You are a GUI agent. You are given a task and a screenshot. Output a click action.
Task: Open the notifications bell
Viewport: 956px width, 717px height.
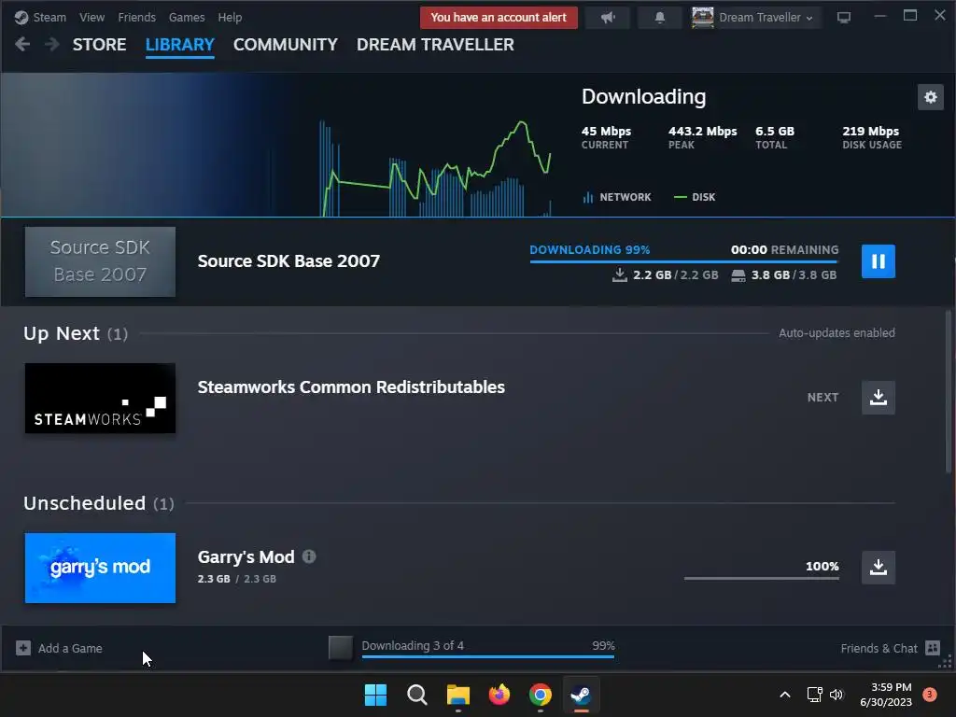660,18
